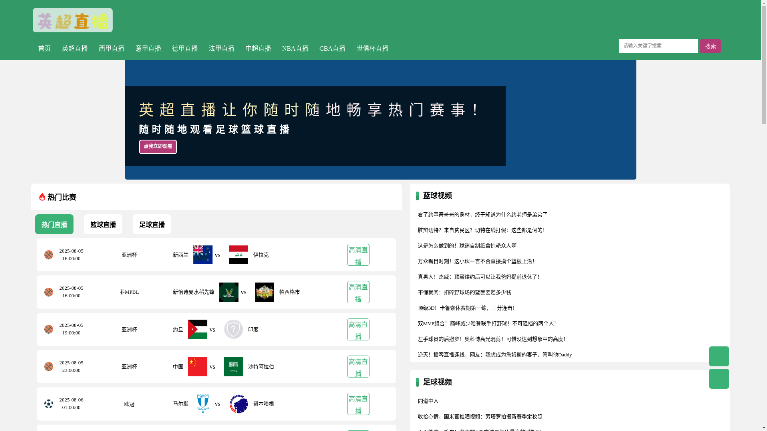767x431 pixels.
Task: Go to 西甲直播 in the navigation
Action: [111, 49]
